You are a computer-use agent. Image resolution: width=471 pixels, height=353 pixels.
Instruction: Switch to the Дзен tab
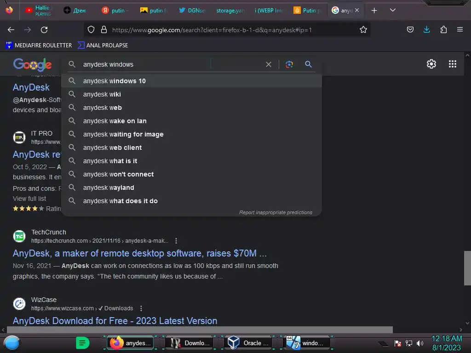tap(75, 11)
